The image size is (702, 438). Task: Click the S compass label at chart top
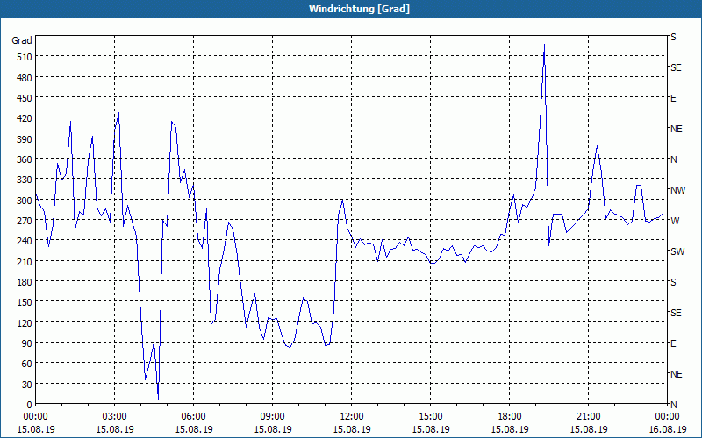[673, 37]
